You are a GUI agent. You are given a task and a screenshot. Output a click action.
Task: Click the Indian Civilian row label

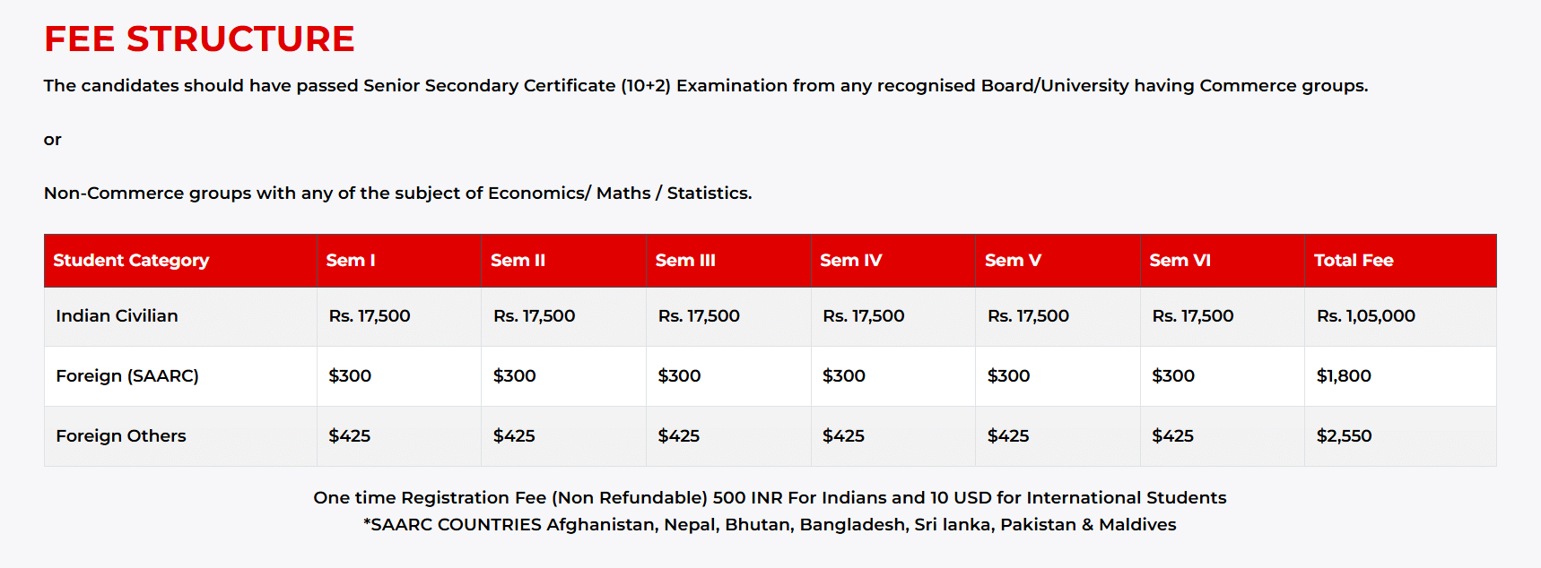pyautogui.click(x=117, y=316)
